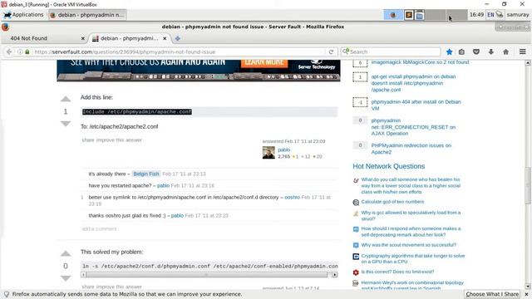Screen dimensions: 532x299
Task: Open 'Why is gcc allowed to speculatively load' link
Action: 411,216
